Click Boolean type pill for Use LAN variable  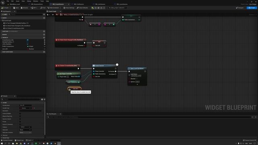(x=31, y=49)
